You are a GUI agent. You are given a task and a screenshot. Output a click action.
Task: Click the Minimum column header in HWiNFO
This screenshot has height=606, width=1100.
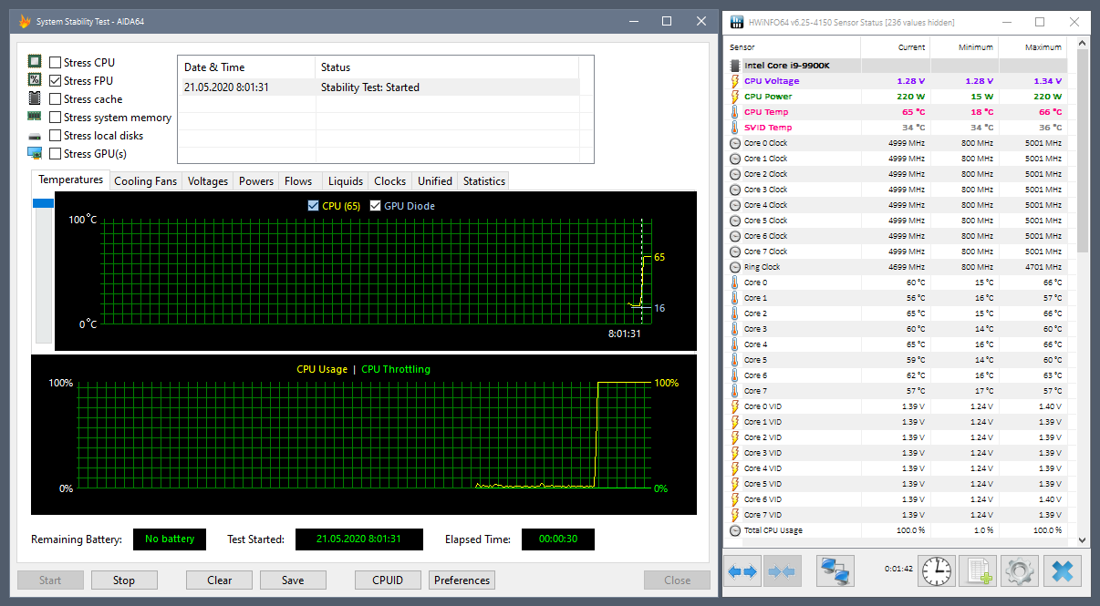click(964, 47)
